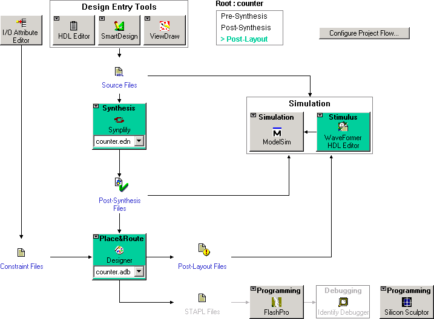Open the Constraint Files link

(22, 266)
